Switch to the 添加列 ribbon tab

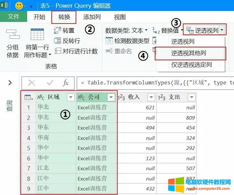click(92, 17)
